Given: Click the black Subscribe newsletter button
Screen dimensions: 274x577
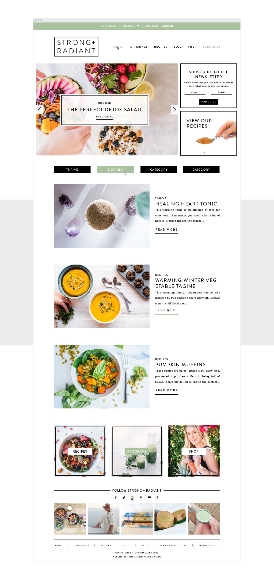Looking at the screenshot, I should [x=208, y=102].
